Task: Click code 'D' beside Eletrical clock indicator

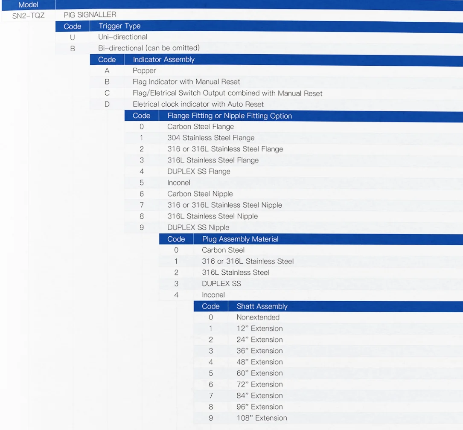Action: coord(107,105)
